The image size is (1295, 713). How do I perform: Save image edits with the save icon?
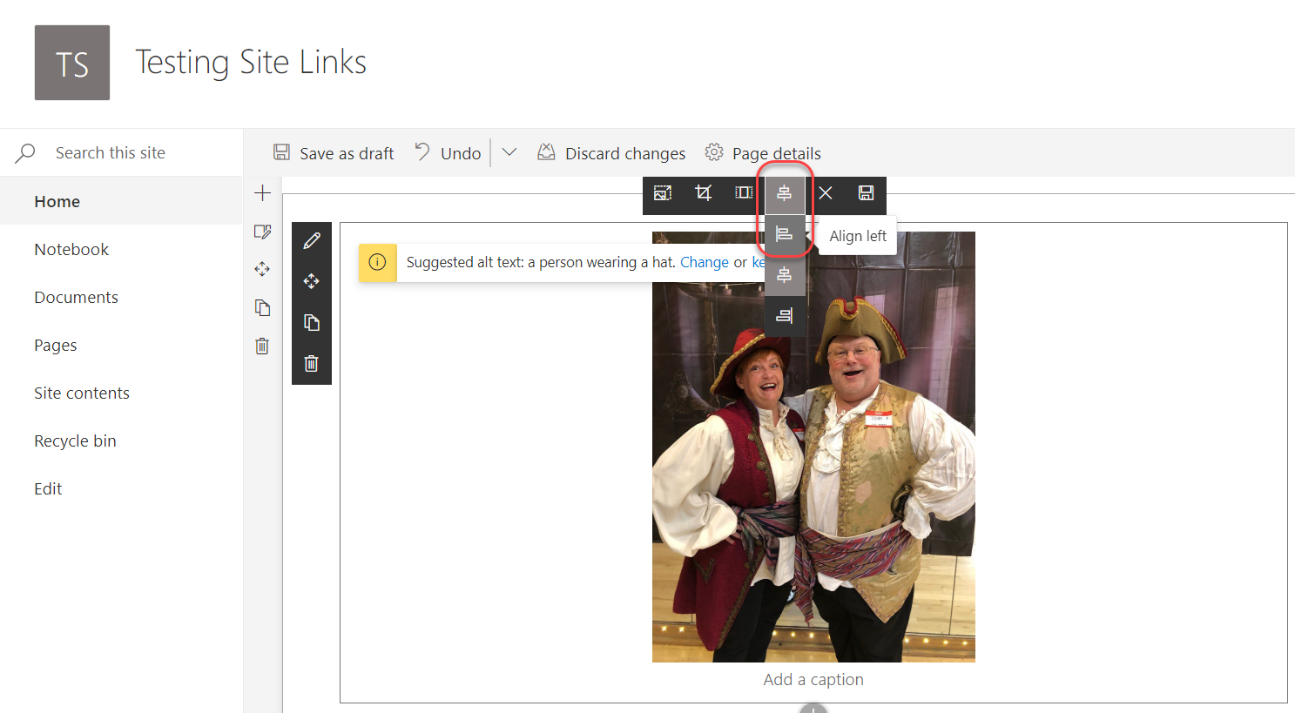coord(865,192)
